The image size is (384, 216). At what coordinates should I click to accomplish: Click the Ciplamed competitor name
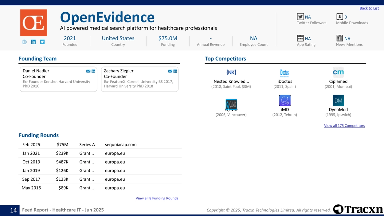coord(338,81)
